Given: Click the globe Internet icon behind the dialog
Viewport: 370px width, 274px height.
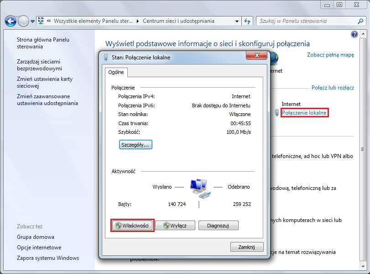Looking at the screenshot, I should (x=275, y=58).
